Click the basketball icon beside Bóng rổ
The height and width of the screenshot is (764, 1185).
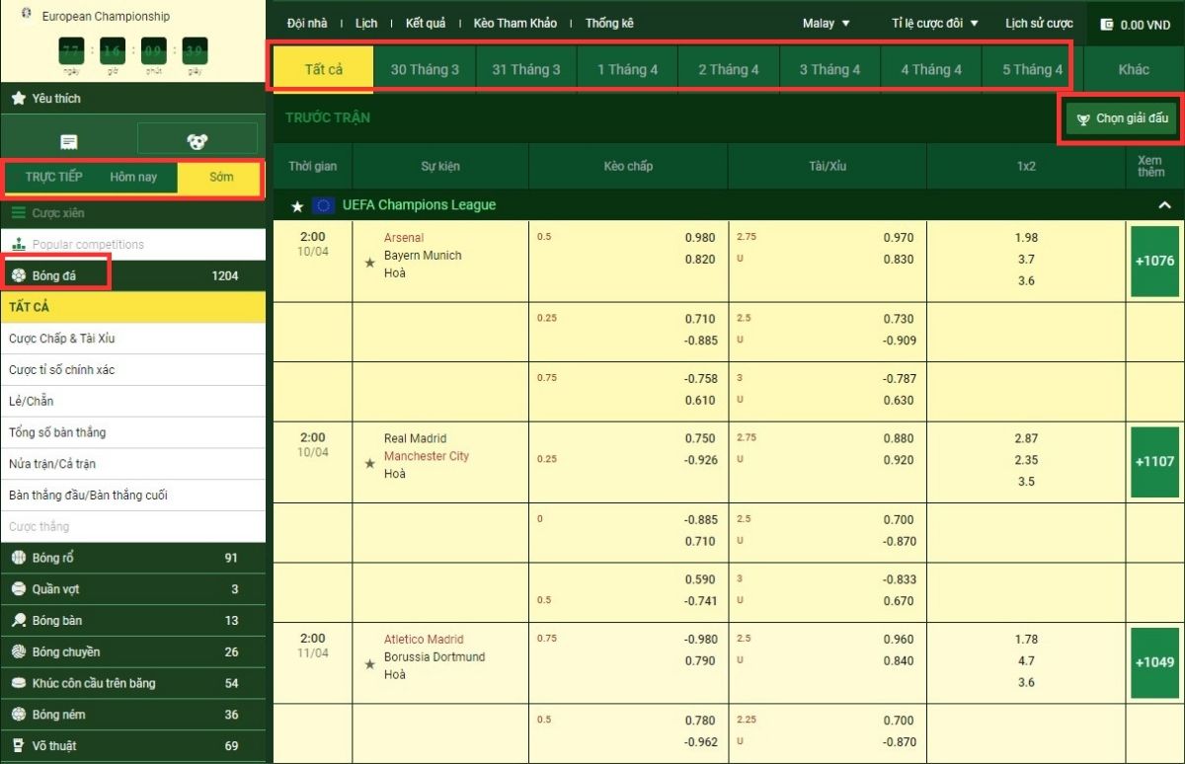coord(18,558)
